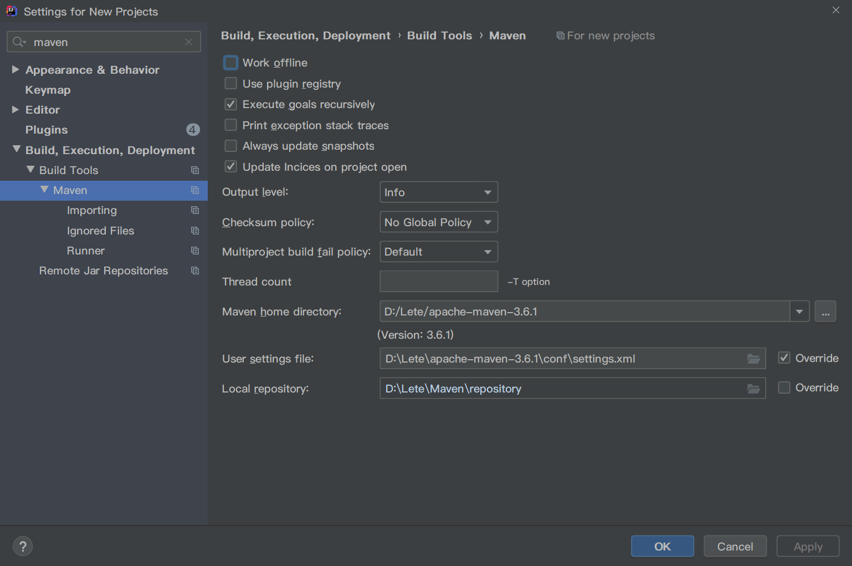Click the Plugins update count badge
The width and height of the screenshot is (852, 566).
pos(193,130)
